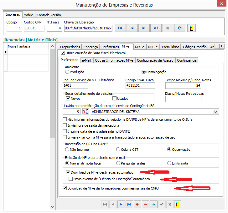Delete the Revenda with the minus icon
This screenshot has height=213, width=228.
click(145, 205)
